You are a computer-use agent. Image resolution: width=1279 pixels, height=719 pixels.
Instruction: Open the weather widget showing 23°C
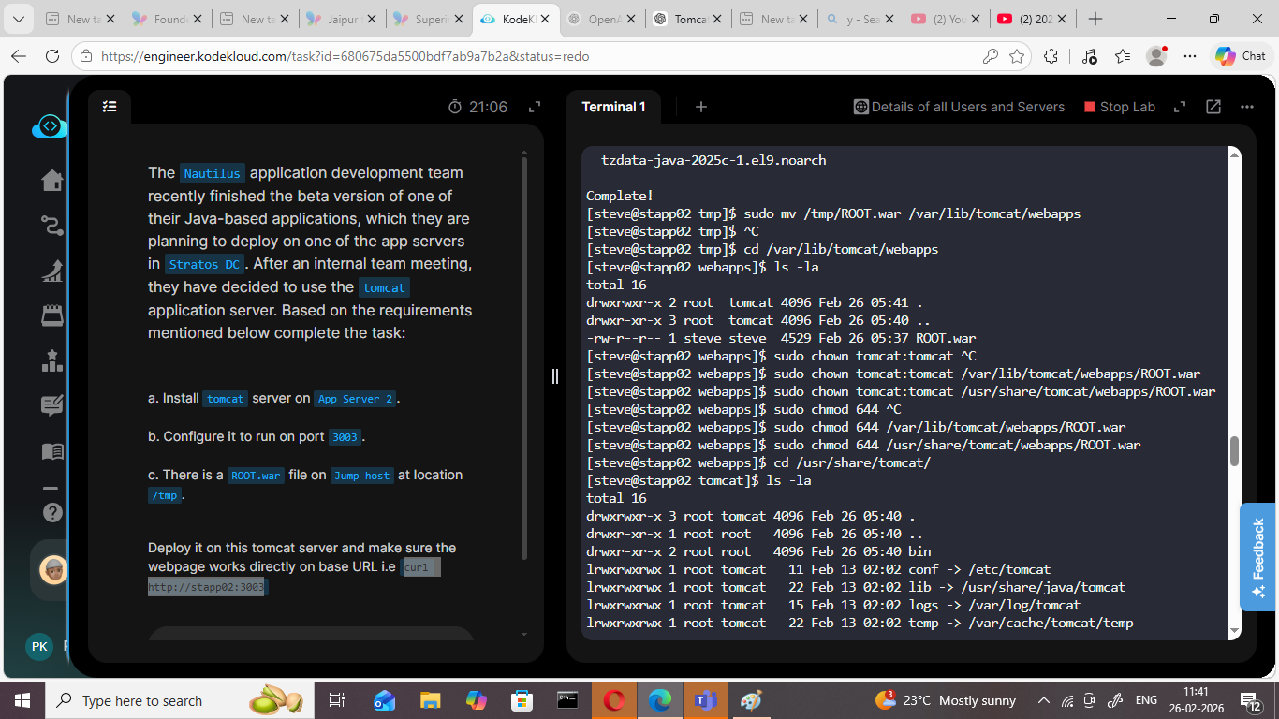click(x=946, y=700)
